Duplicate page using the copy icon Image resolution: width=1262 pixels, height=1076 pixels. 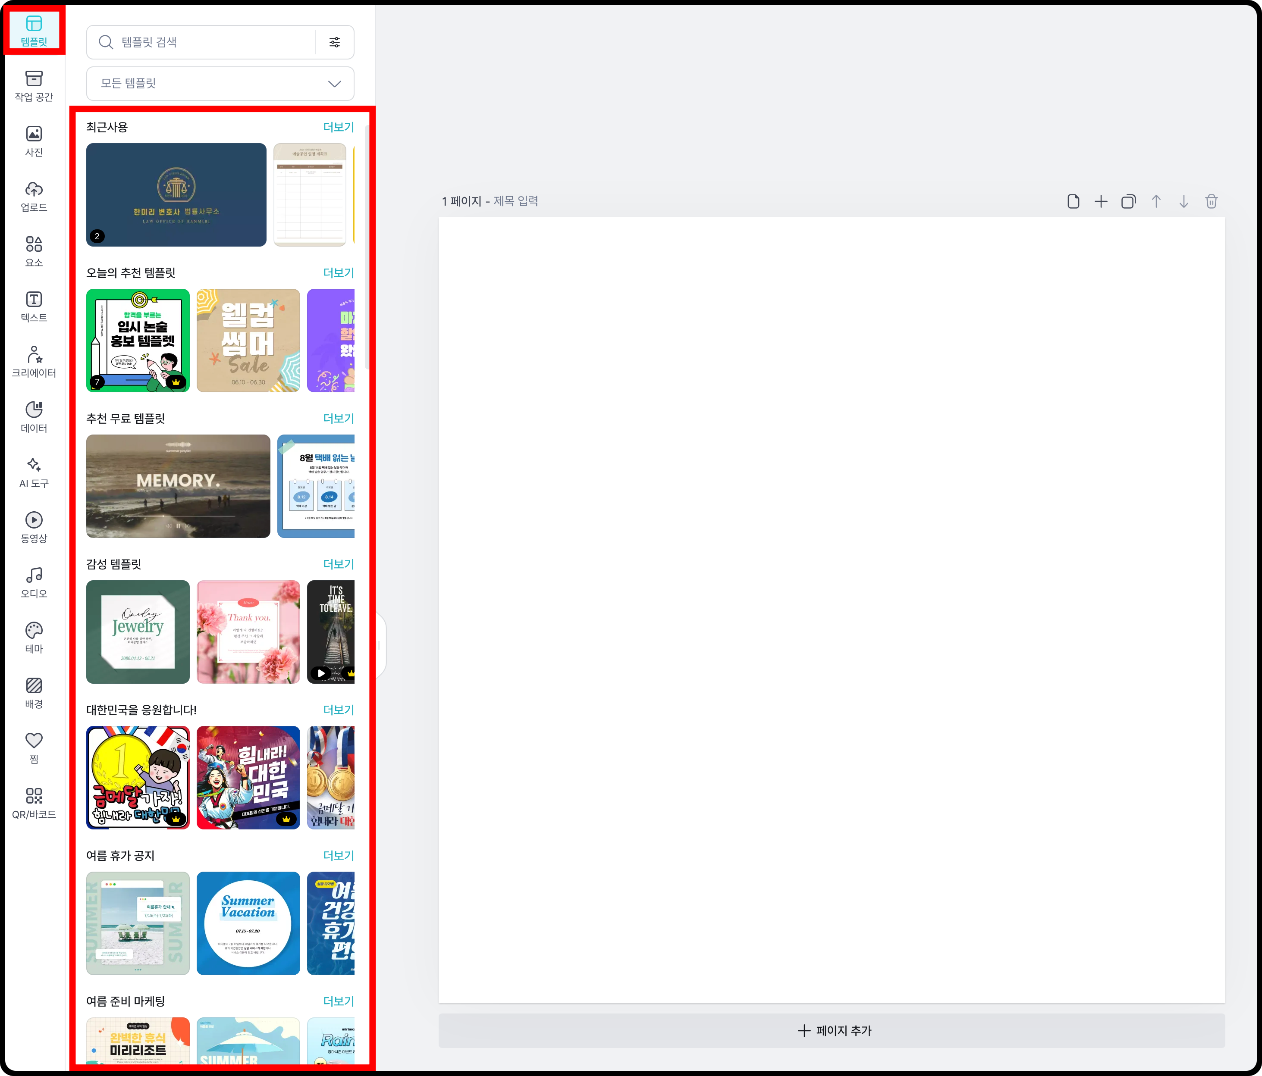point(1128,201)
